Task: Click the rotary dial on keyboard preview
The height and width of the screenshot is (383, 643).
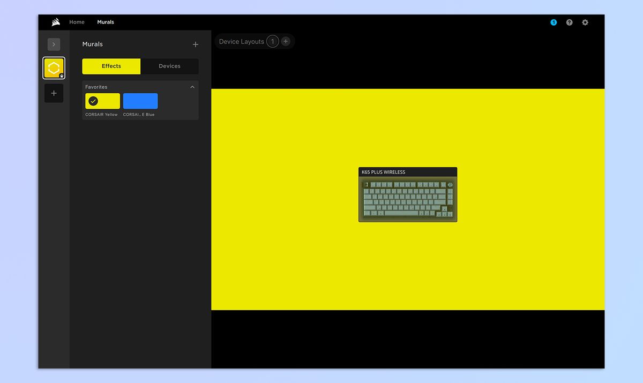Action: coord(450,185)
